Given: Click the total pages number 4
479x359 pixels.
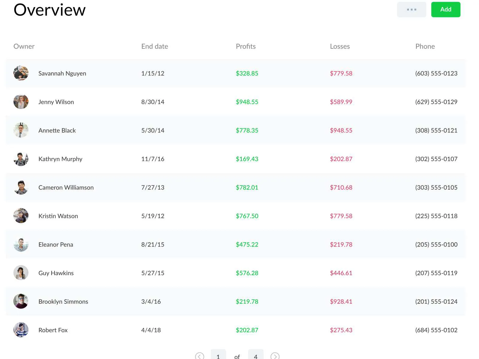Looking at the screenshot, I should pyautogui.click(x=256, y=355).
